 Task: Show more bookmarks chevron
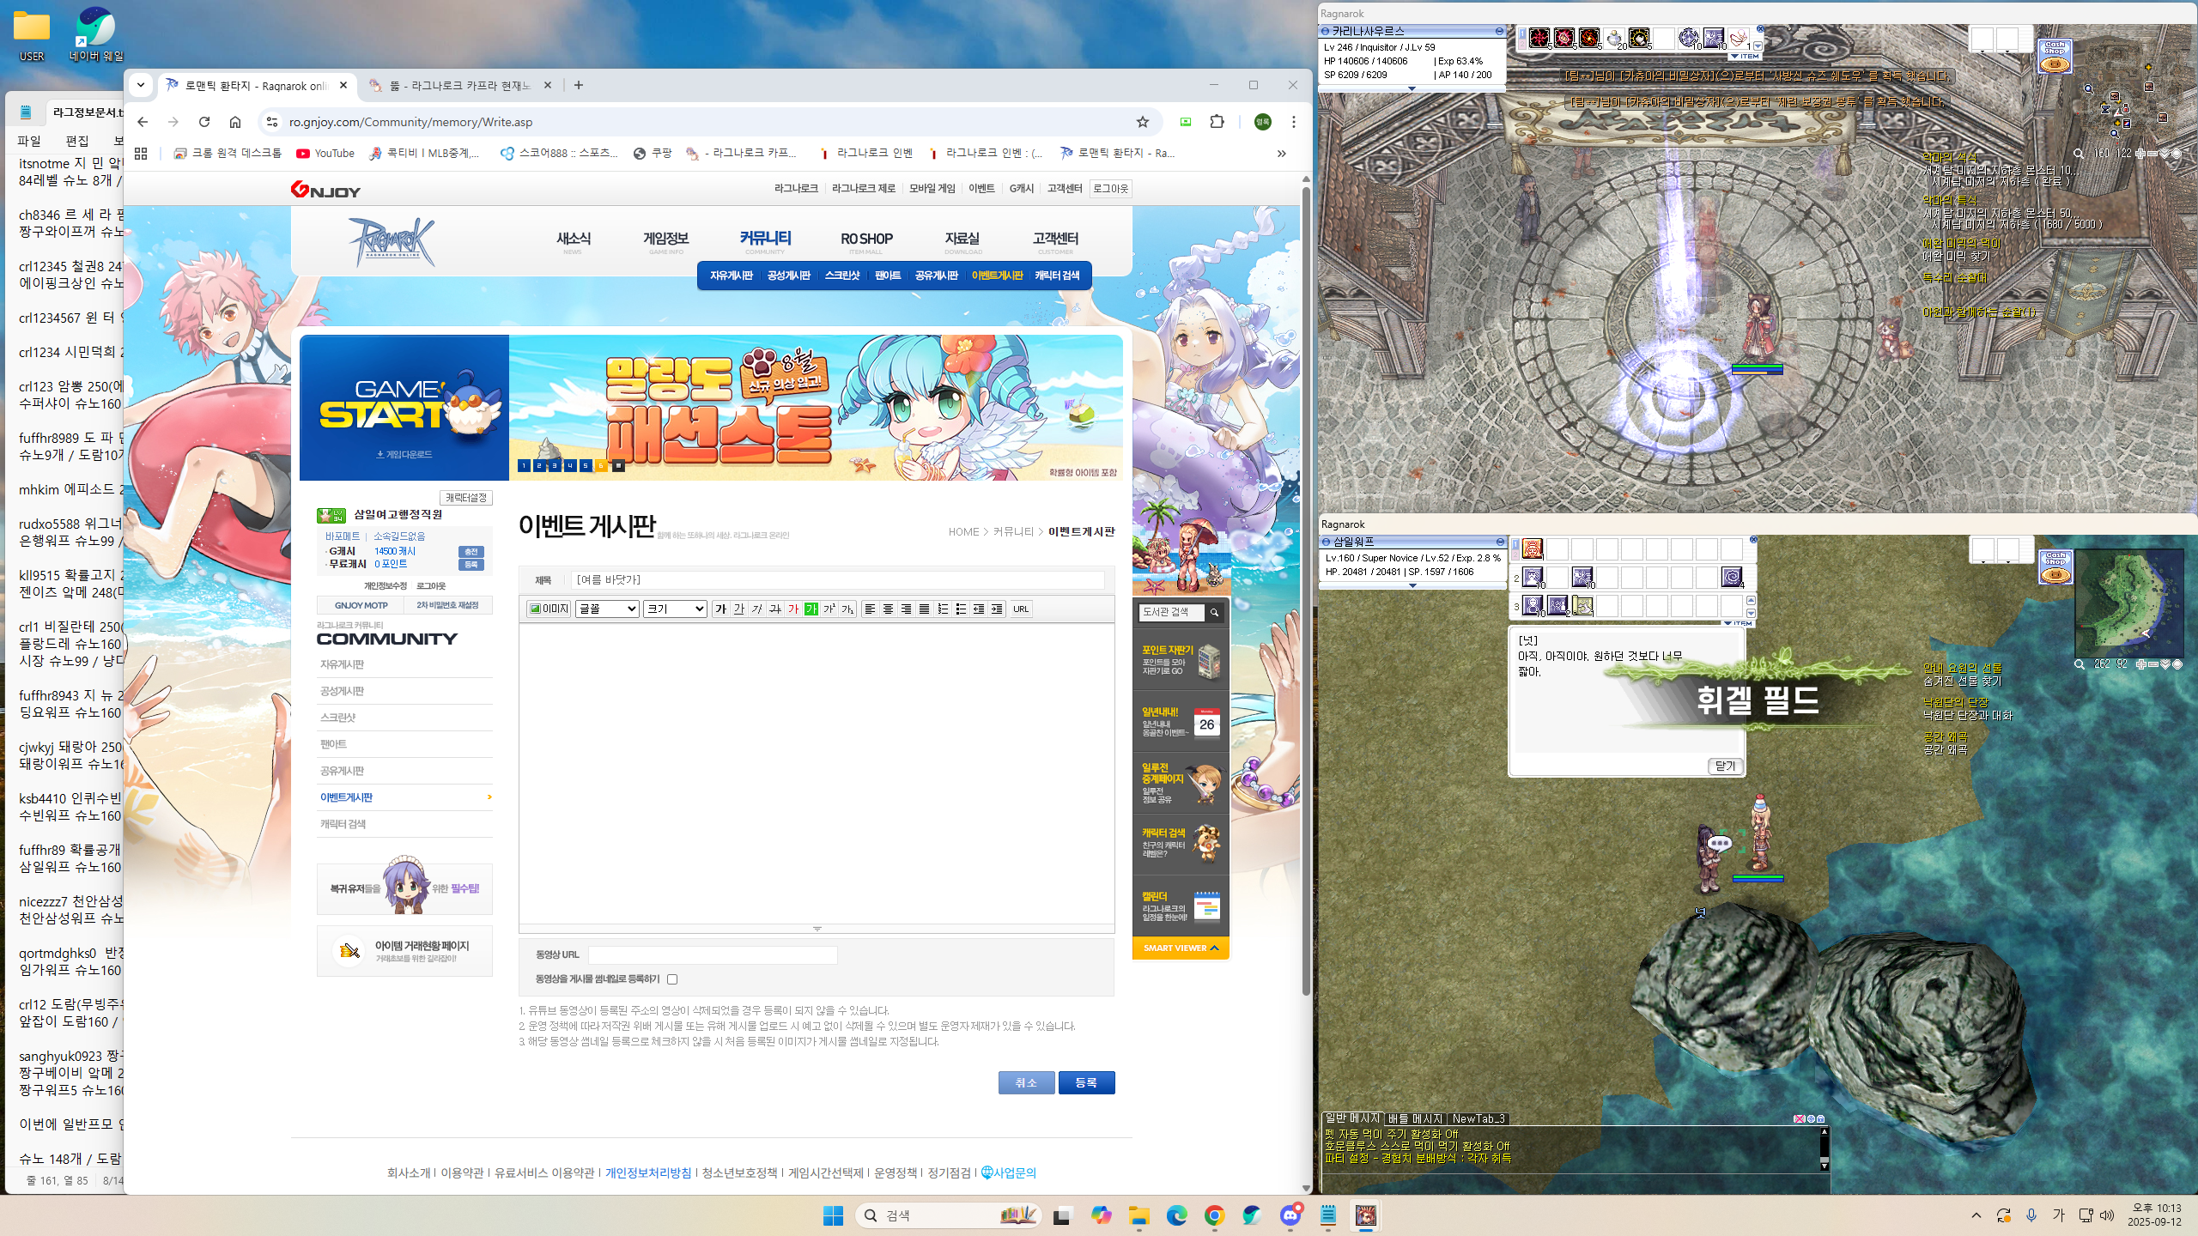pyautogui.click(x=1281, y=154)
